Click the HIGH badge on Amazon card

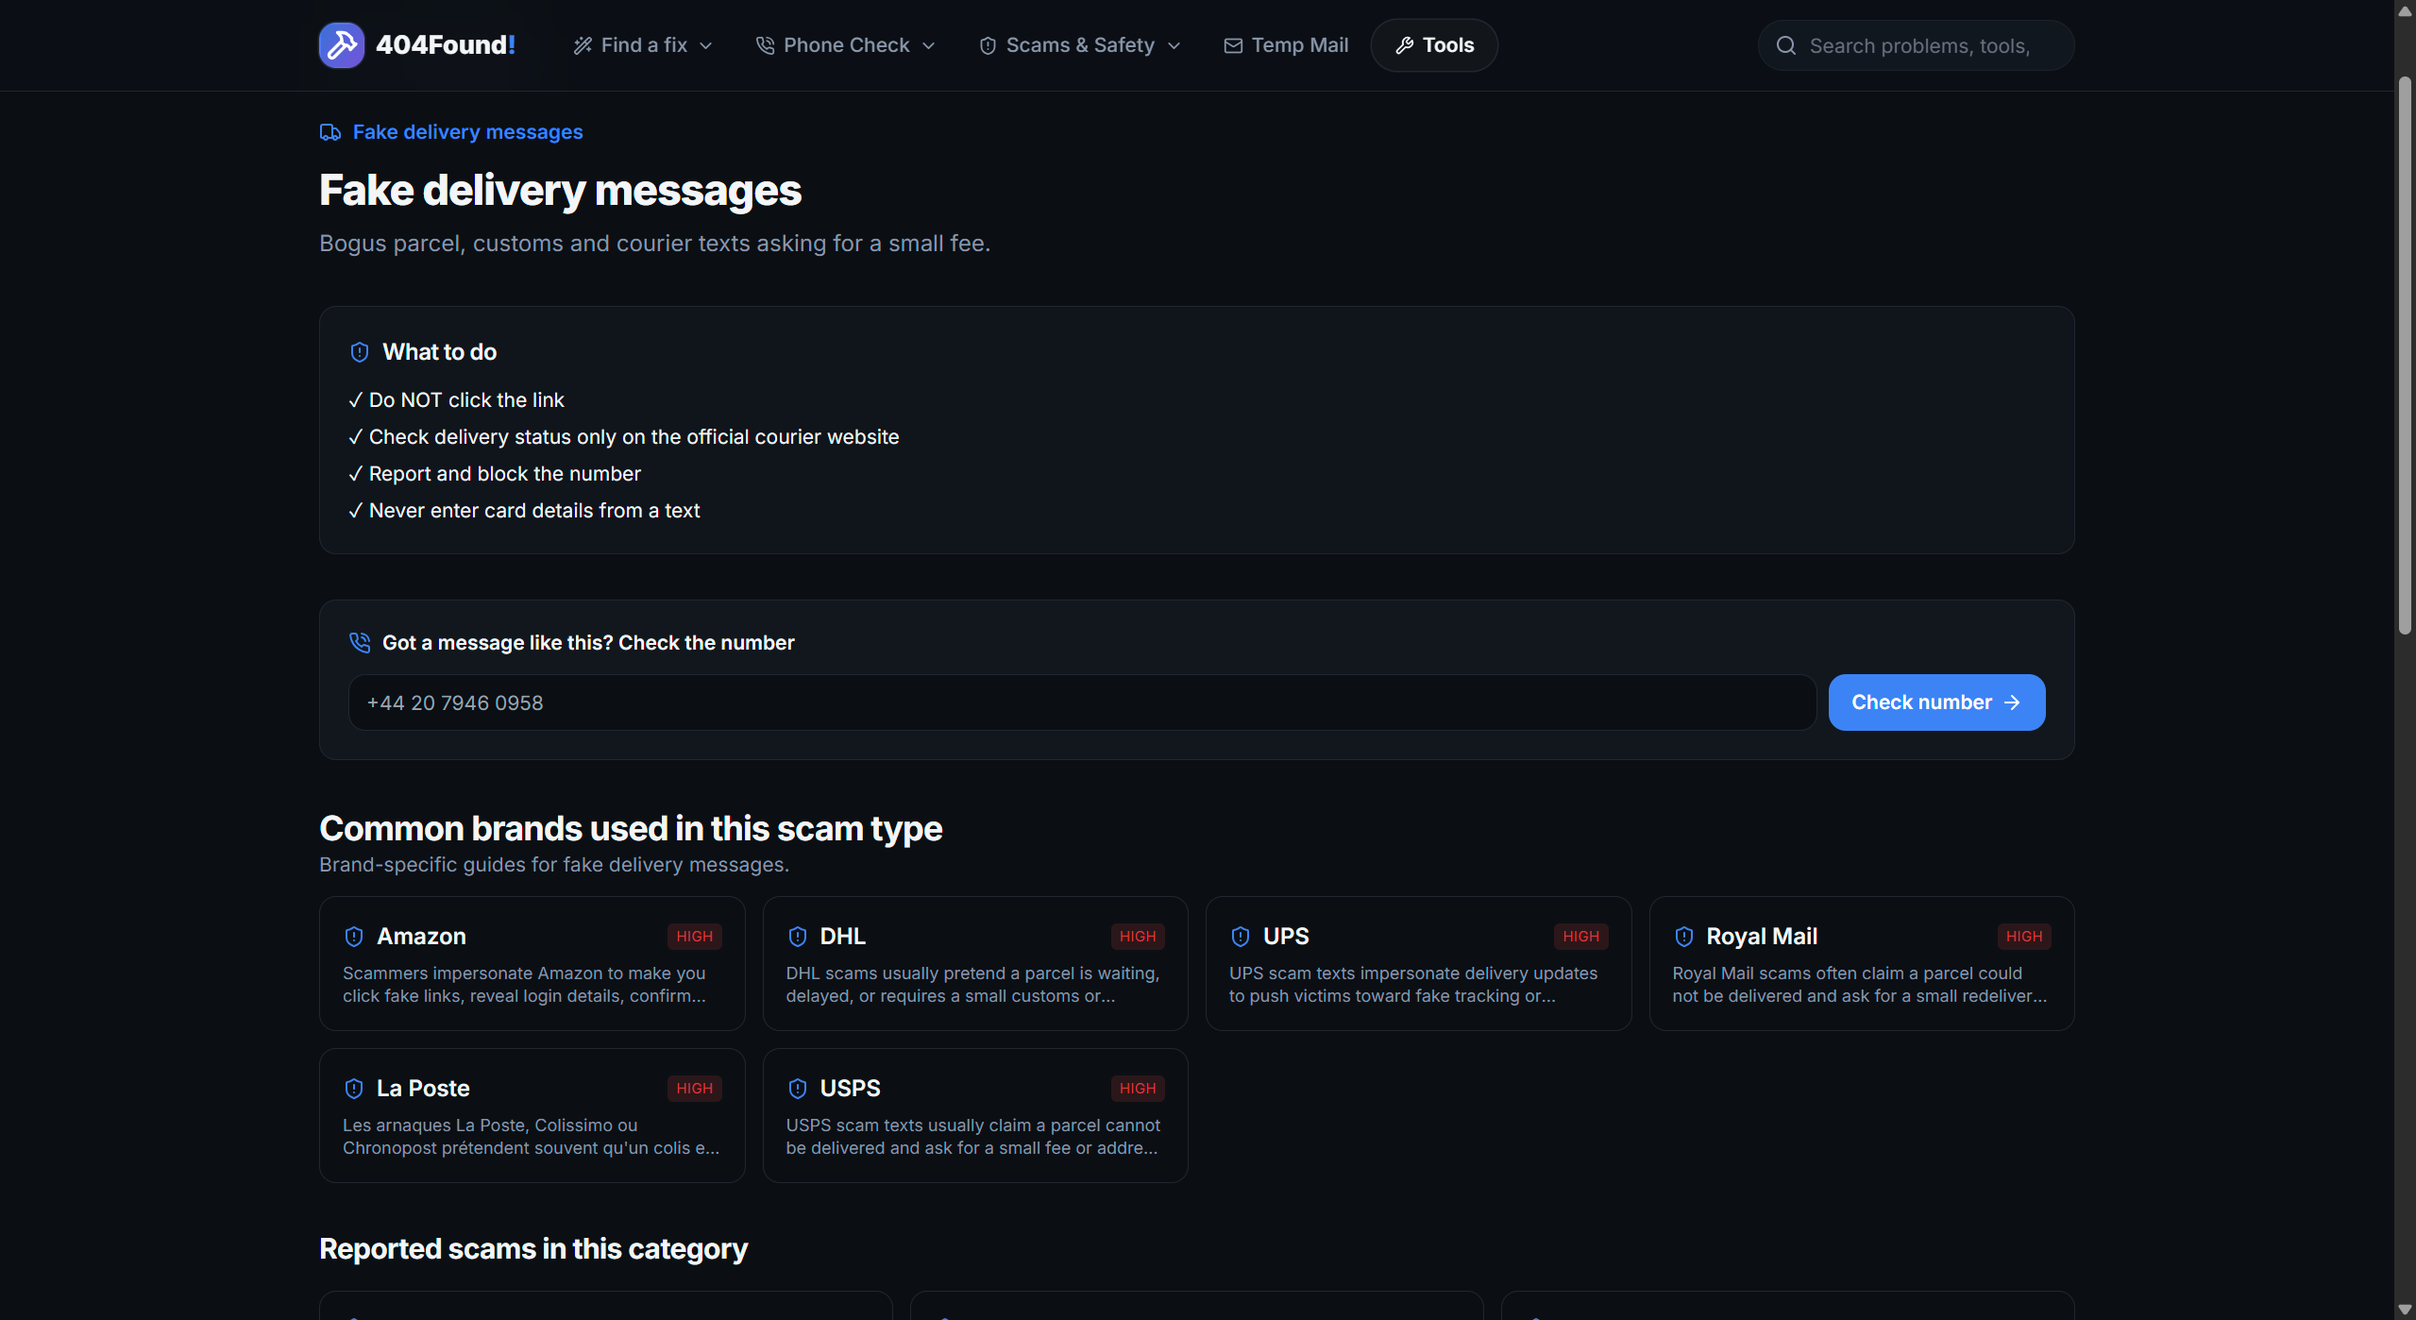coord(695,937)
